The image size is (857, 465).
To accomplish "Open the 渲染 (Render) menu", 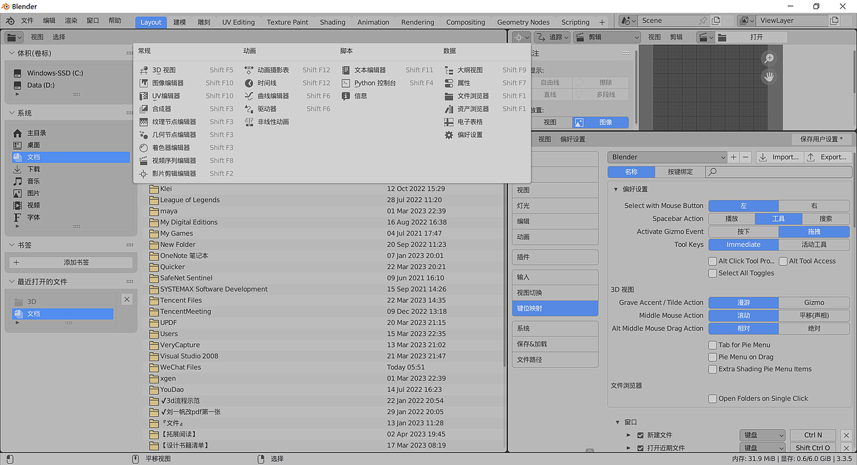I will [x=70, y=21].
